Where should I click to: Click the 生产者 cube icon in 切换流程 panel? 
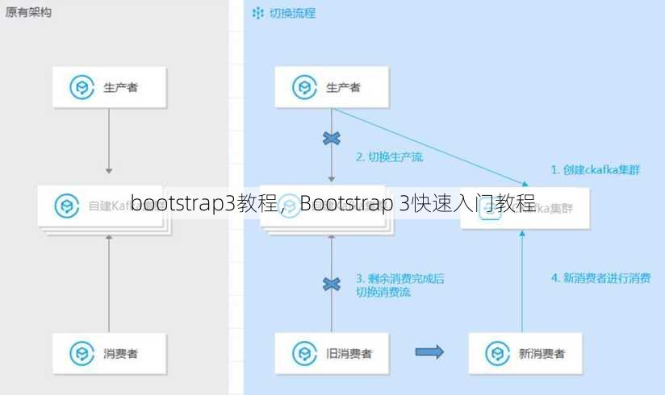(x=304, y=87)
